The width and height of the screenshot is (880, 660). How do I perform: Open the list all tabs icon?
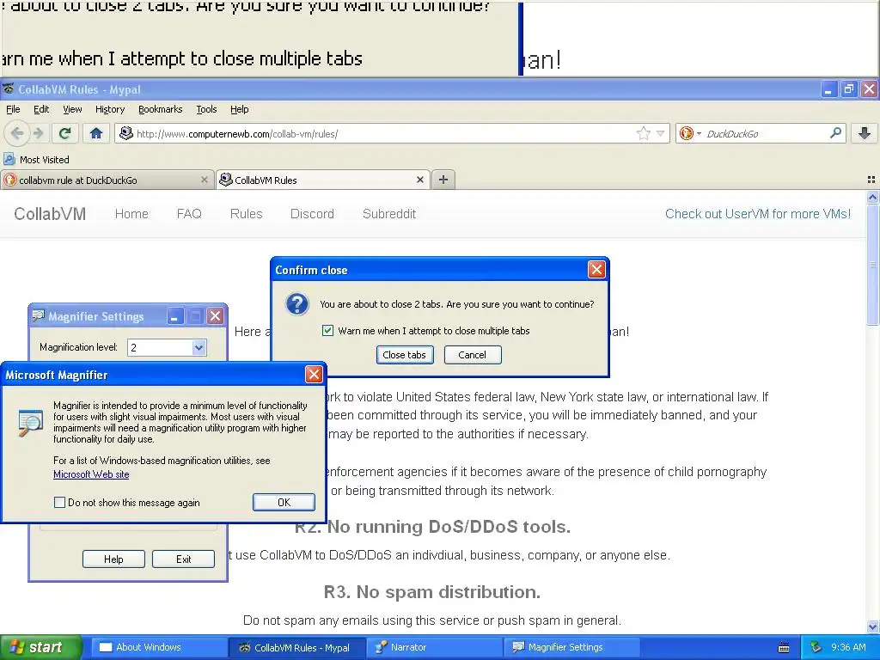point(871,180)
